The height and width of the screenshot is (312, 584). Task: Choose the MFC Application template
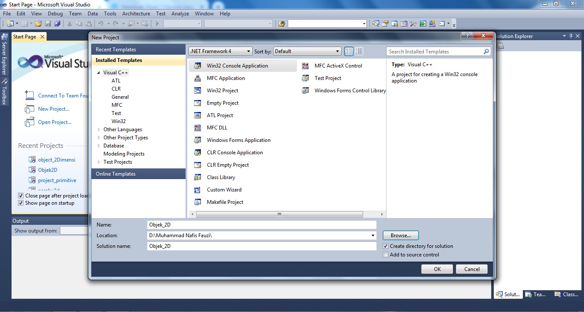click(x=226, y=78)
